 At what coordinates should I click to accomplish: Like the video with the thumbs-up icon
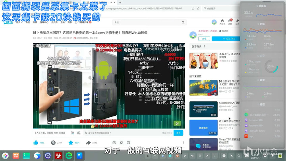coord(36,143)
